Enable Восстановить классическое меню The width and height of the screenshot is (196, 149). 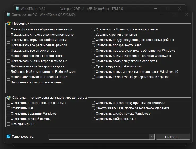click(8, 82)
